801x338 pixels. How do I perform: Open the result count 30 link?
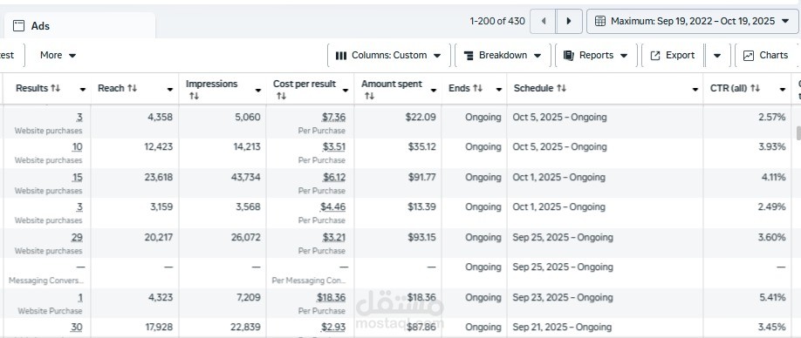click(x=76, y=327)
